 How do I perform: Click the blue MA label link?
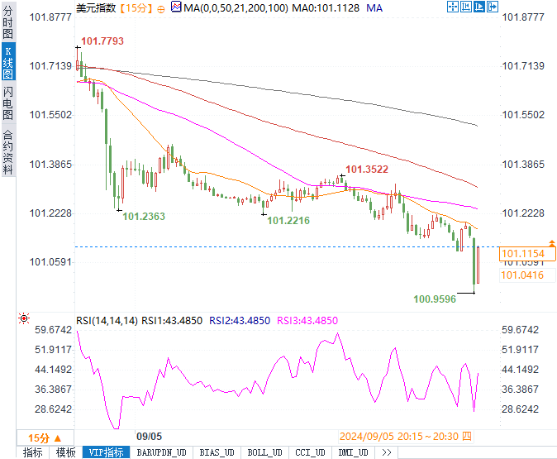(x=374, y=7)
